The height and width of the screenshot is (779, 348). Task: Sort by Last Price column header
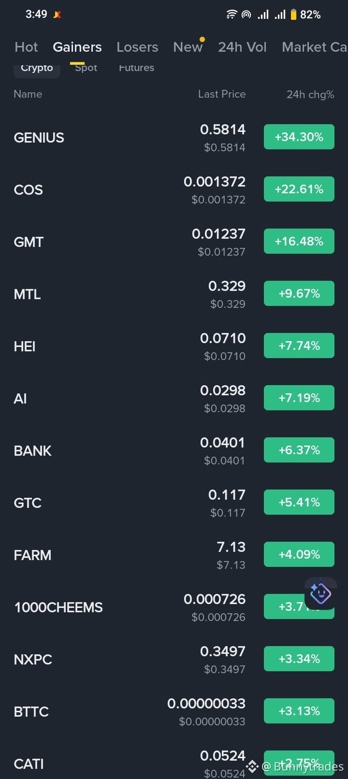coord(222,94)
